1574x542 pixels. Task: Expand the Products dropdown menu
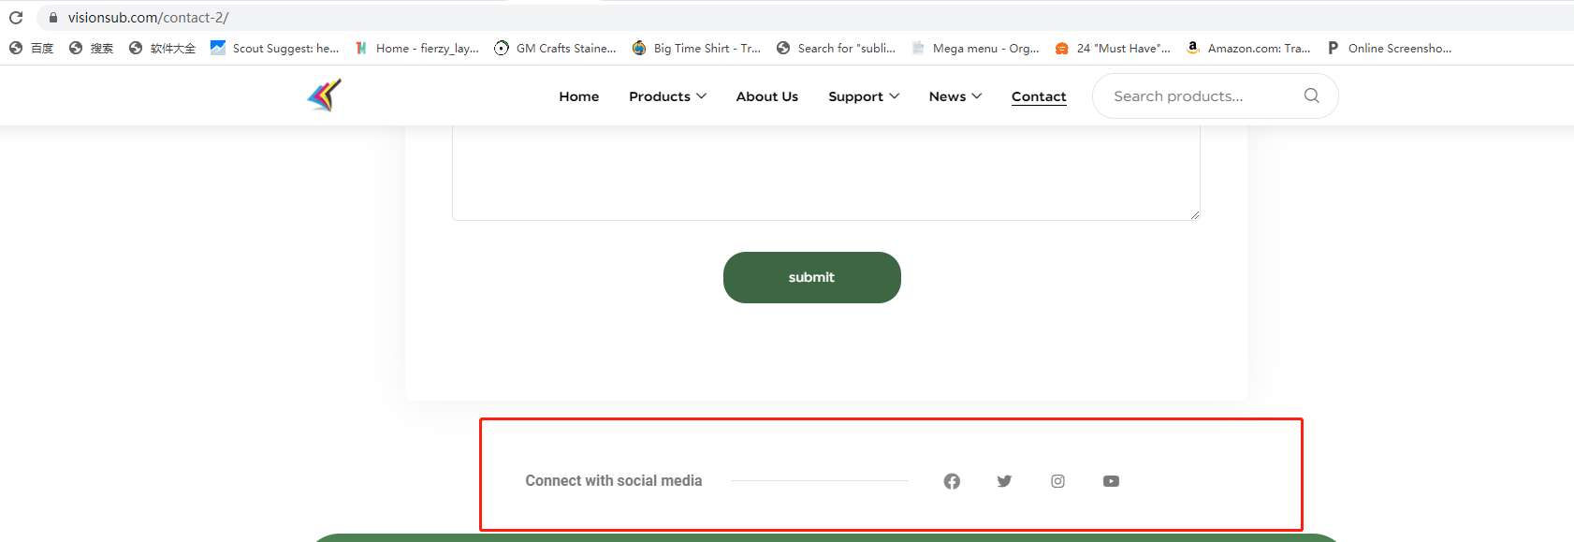[x=667, y=96]
